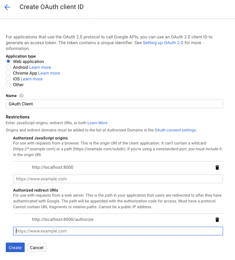235x260 pixels.
Task: Open the Restrictions Learn More link
Action: pyautogui.click(x=97, y=123)
